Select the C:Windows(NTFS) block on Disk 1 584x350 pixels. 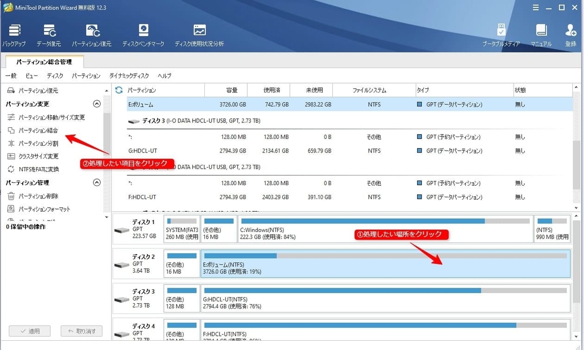click(385, 228)
